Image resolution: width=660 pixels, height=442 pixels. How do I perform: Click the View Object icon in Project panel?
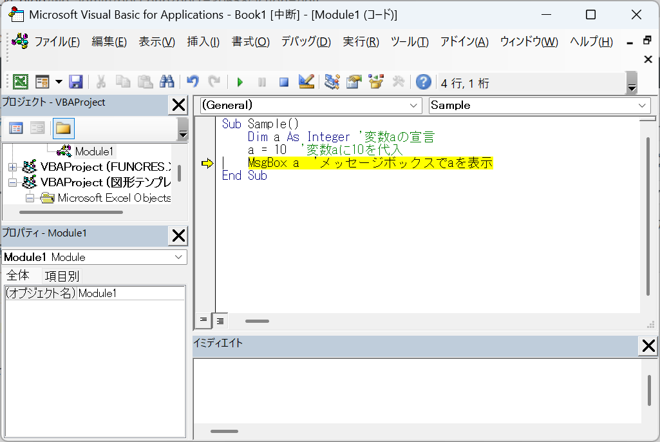[37, 128]
